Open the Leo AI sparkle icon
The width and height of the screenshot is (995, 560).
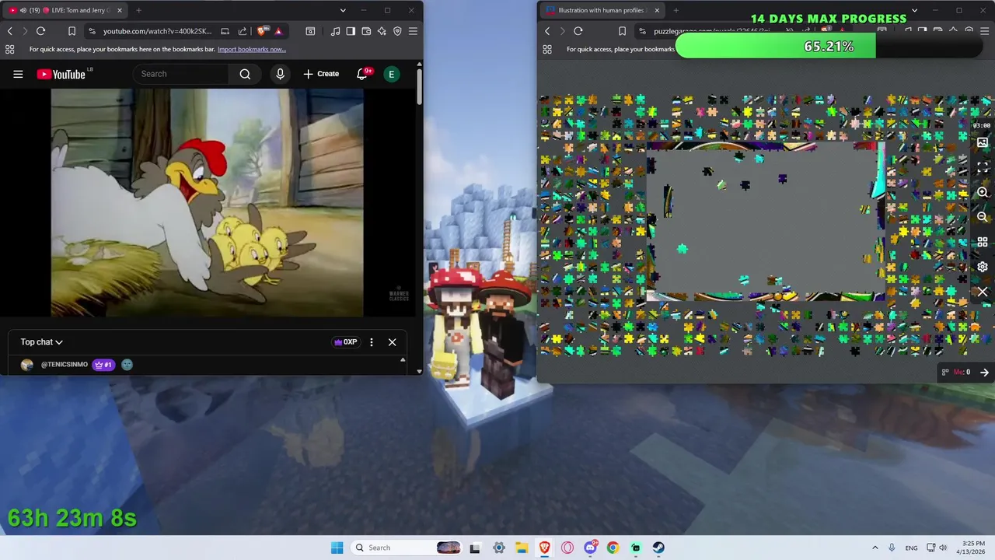tap(382, 31)
